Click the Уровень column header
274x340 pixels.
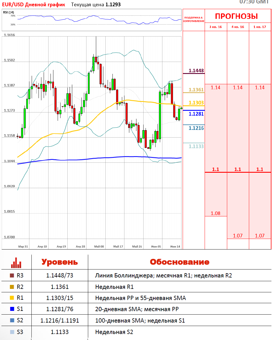pos(60,262)
